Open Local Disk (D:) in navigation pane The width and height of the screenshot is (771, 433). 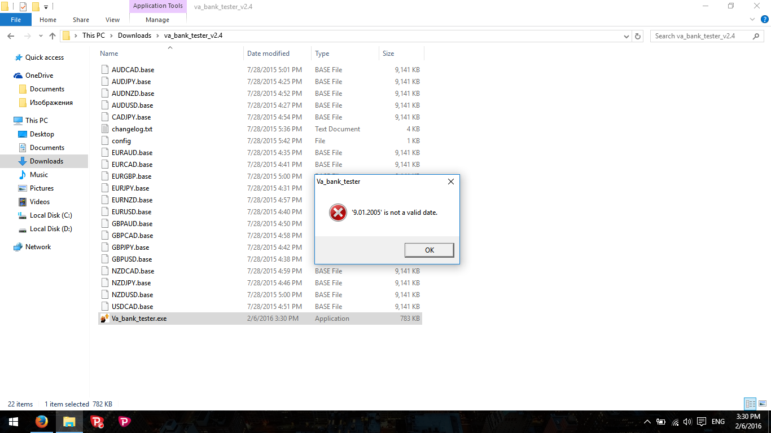51,229
